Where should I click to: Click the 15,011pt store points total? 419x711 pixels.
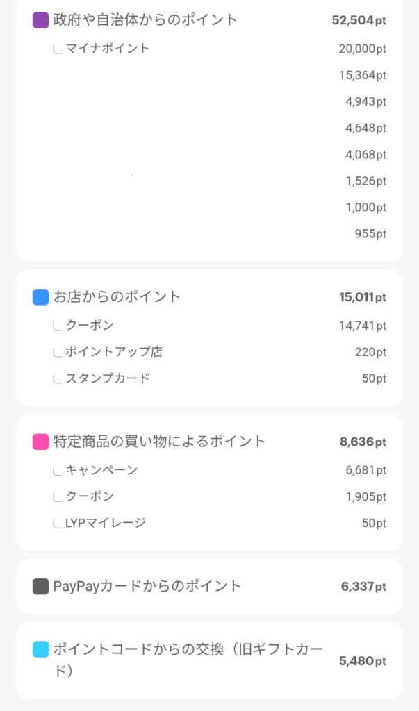click(x=362, y=297)
